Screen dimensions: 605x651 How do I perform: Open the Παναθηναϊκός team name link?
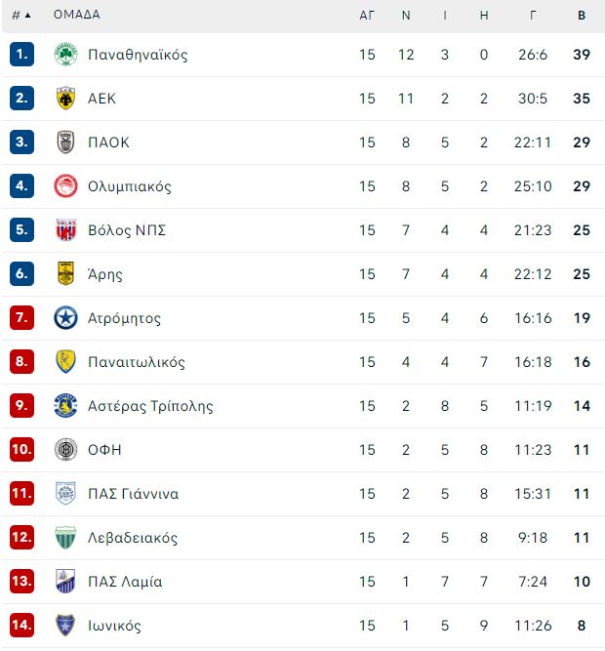point(138,55)
